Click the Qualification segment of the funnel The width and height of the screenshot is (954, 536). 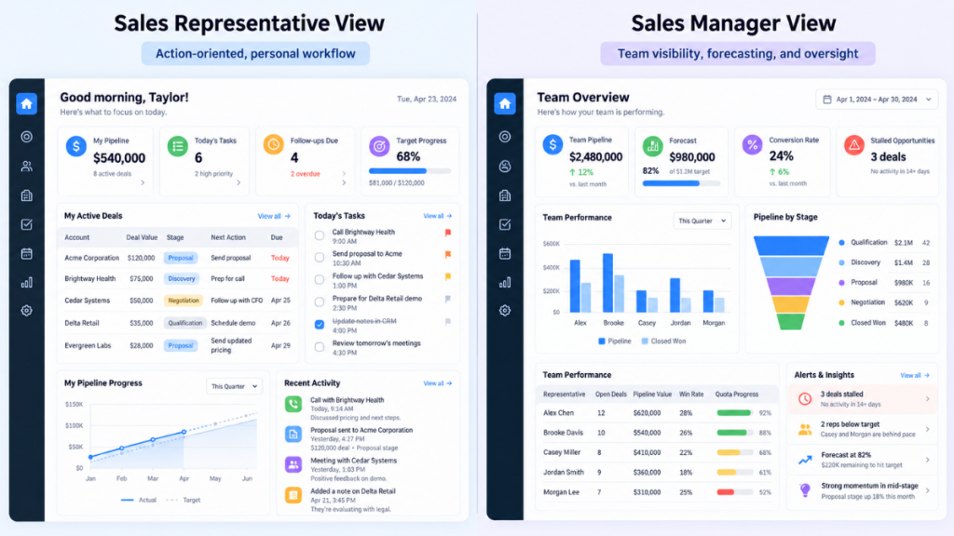point(791,245)
